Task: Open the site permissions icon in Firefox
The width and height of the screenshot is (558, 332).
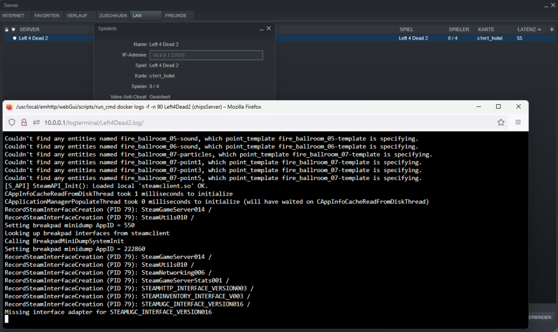Action: click(x=36, y=123)
